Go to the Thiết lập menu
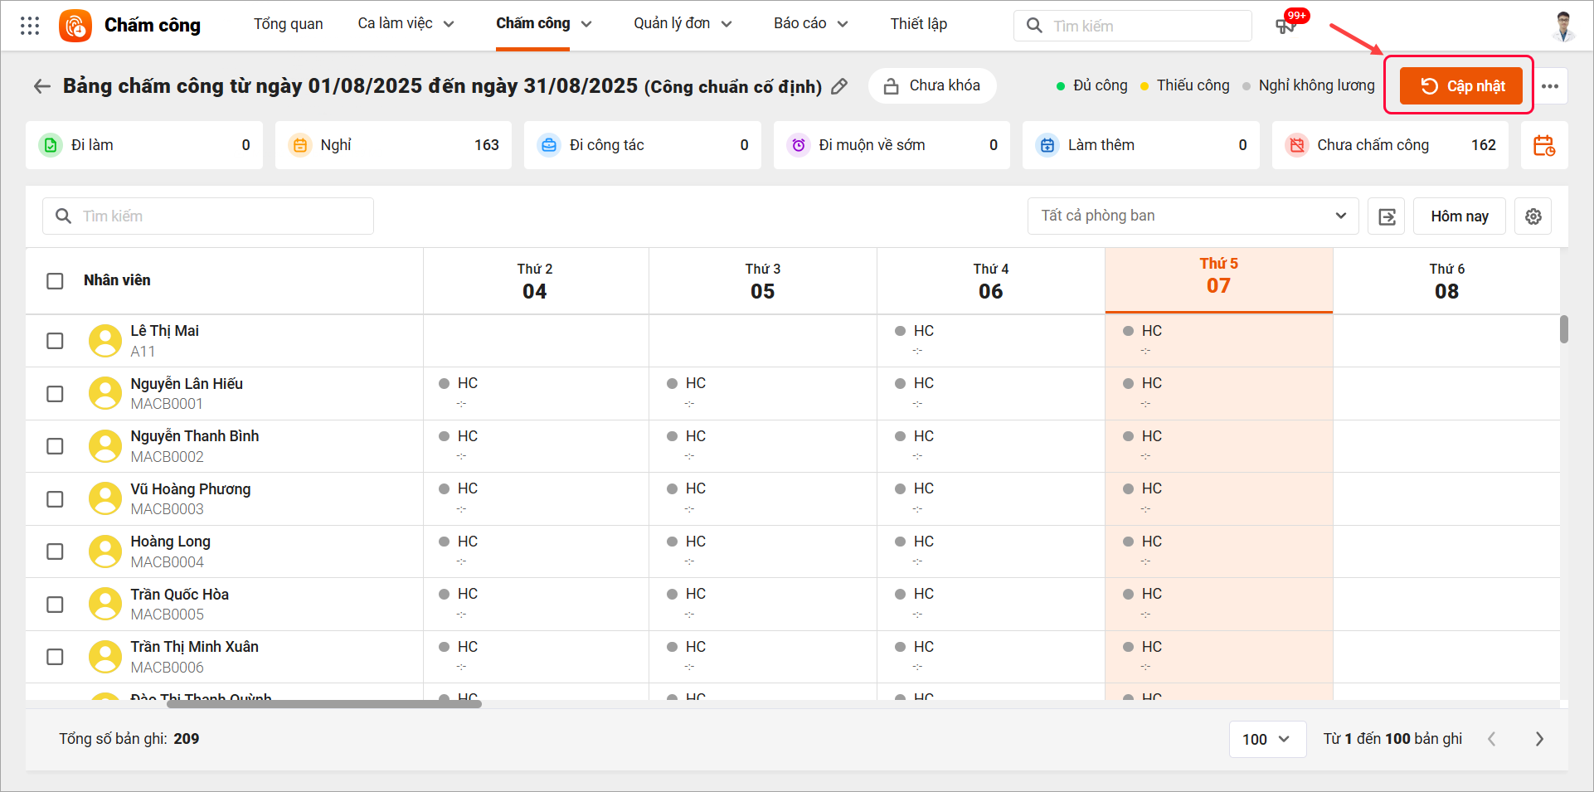Image resolution: width=1594 pixels, height=792 pixels. (x=918, y=24)
